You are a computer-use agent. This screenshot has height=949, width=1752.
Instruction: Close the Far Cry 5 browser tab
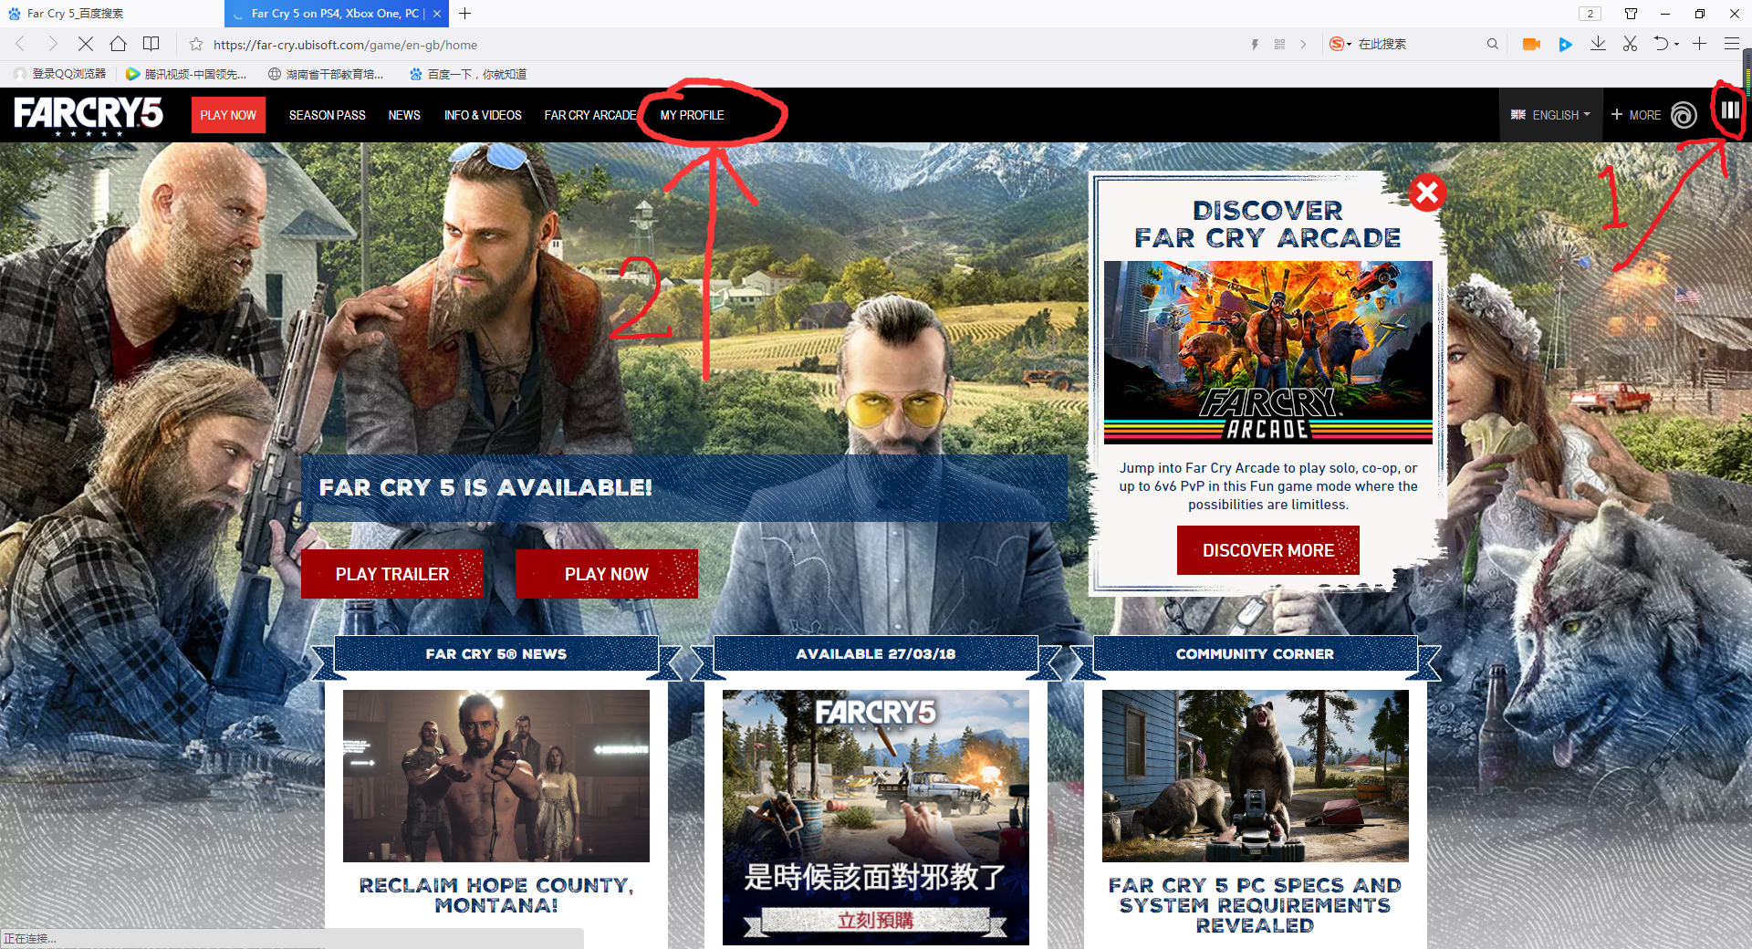(x=437, y=14)
